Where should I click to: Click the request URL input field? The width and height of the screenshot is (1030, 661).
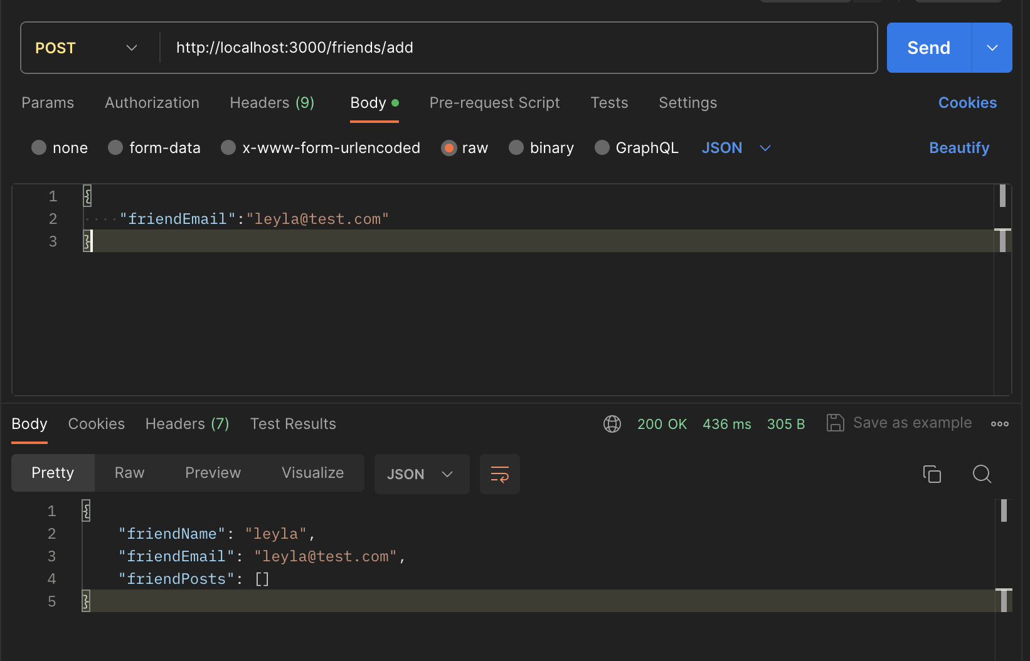tap(518, 48)
